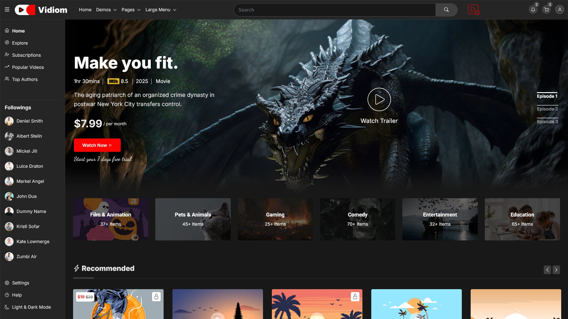Click the Watch Now button
568x319 pixels.
coord(97,145)
